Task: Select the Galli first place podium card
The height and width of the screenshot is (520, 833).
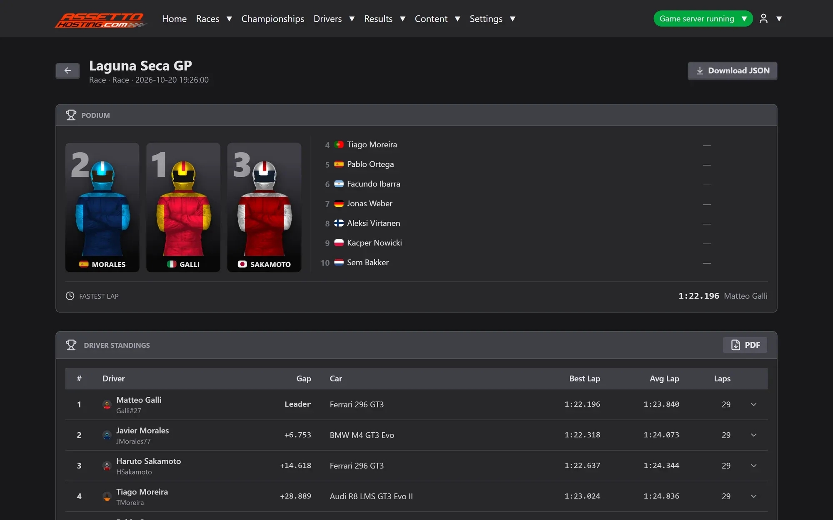Action: pyautogui.click(x=183, y=207)
